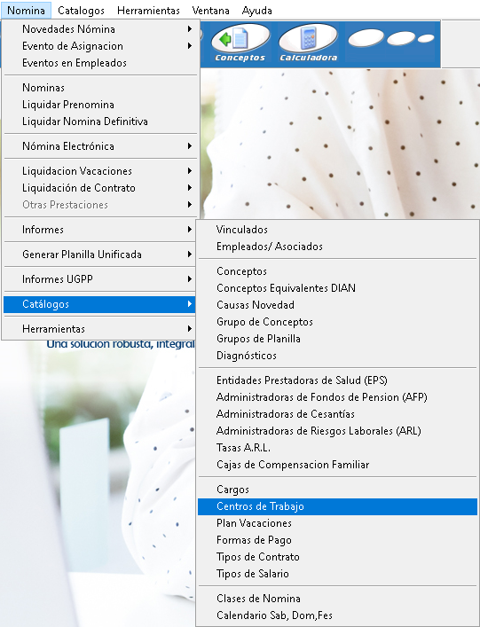The width and height of the screenshot is (480, 627).
Task: Open the Conceptos toolbar icon
Action: (240, 43)
